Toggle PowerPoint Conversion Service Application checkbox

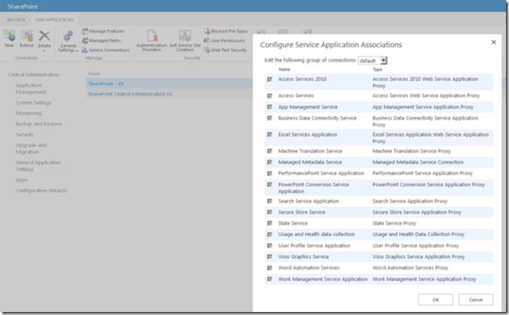coord(270,185)
